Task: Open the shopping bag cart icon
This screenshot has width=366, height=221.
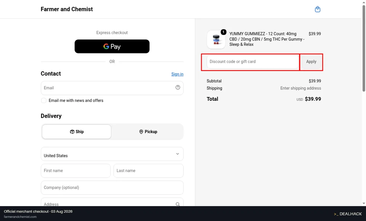Action: (318, 9)
